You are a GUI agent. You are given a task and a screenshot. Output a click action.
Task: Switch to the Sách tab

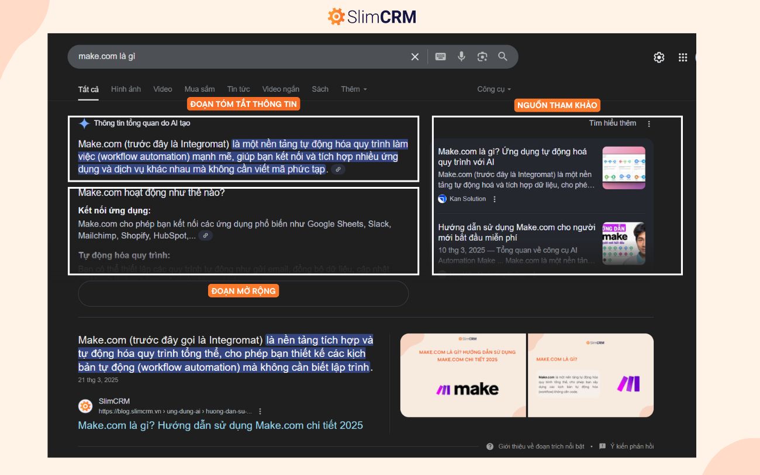(320, 89)
